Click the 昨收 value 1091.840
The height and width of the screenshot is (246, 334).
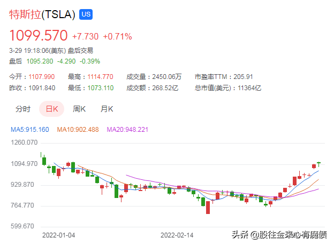click(42, 88)
